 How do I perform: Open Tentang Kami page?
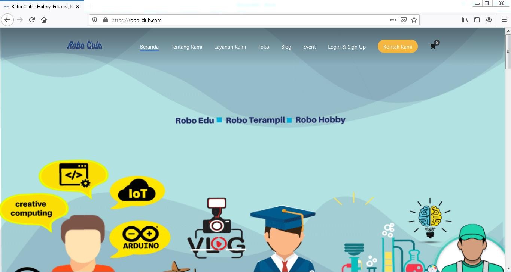point(186,47)
